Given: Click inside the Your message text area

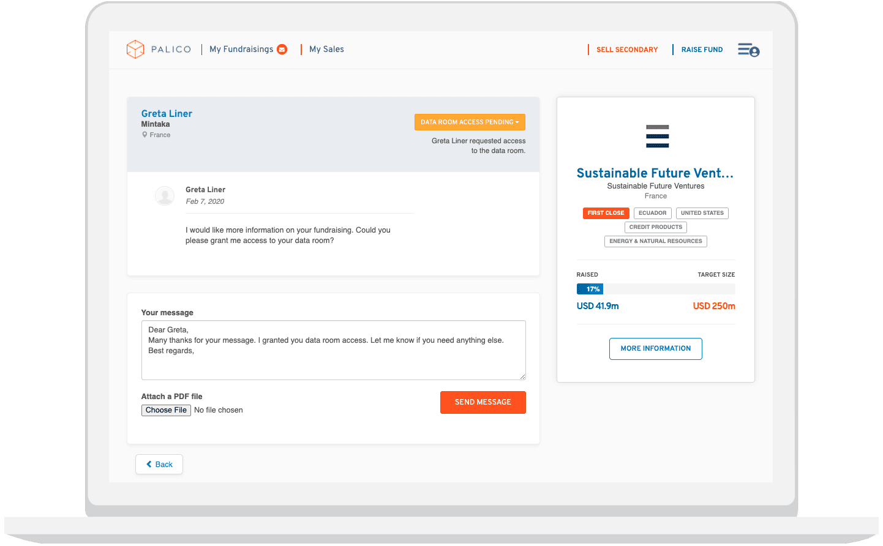Looking at the screenshot, I should pyautogui.click(x=334, y=350).
